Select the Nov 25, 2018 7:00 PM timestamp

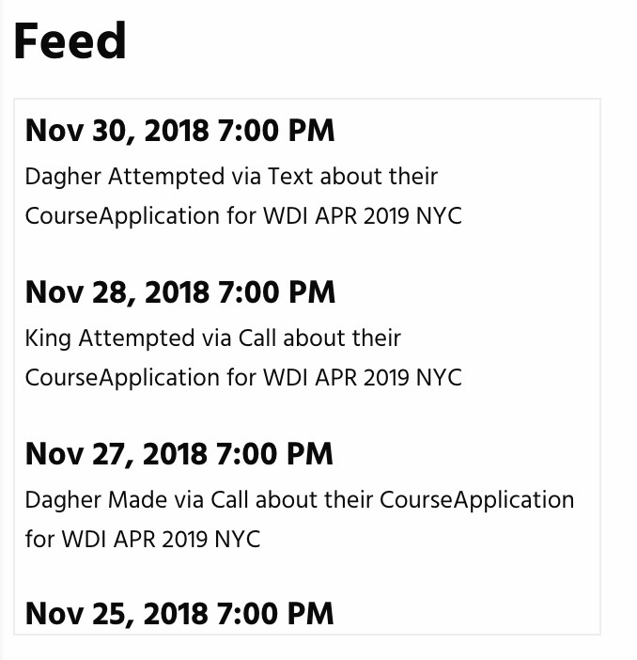pos(179,614)
